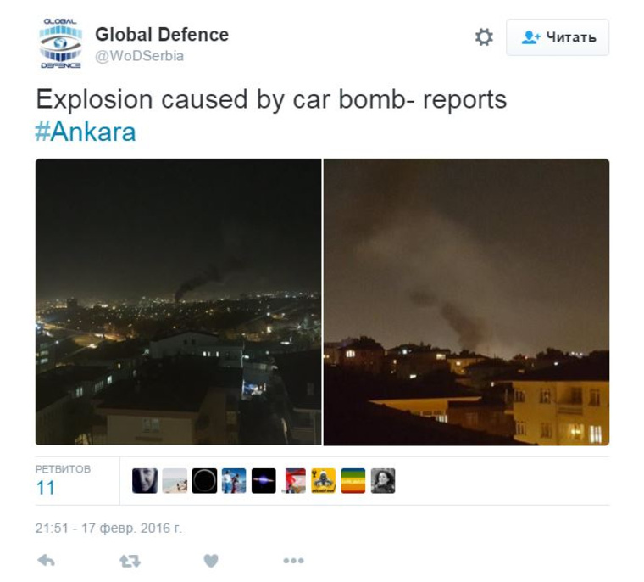Image resolution: width=644 pixels, height=582 pixels.
Task: Like the tweet with the heart icon
Action: point(211,561)
